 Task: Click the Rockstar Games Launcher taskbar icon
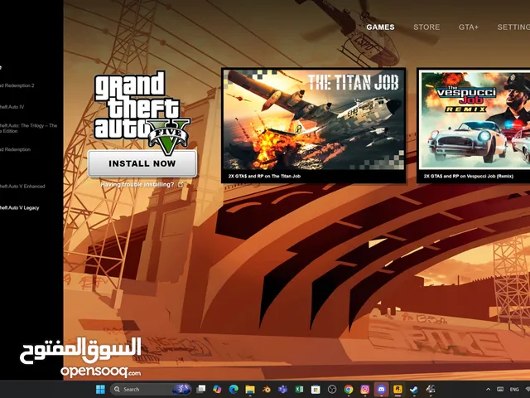(397, 389)
